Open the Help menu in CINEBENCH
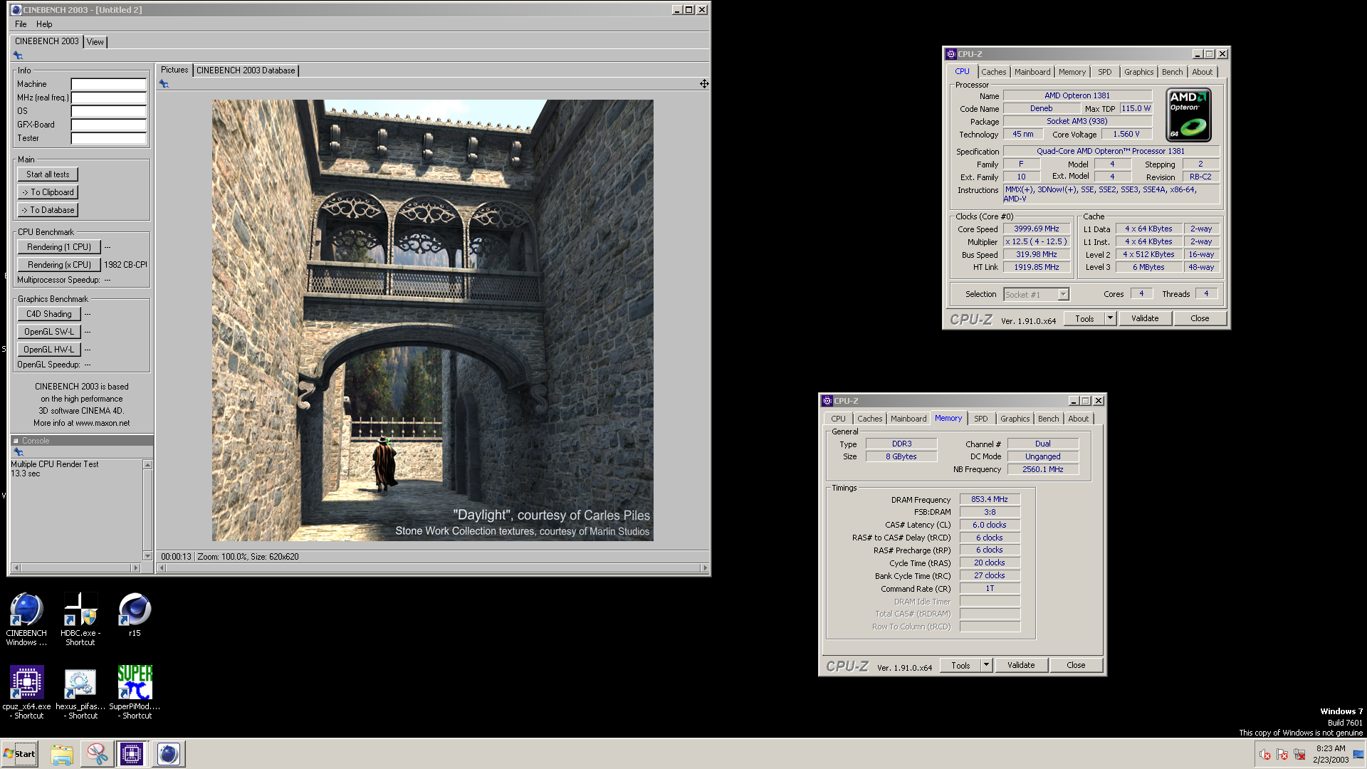 (x=44, y=24)
